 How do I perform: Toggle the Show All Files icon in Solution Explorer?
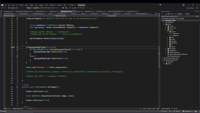(x=181, y=14)
